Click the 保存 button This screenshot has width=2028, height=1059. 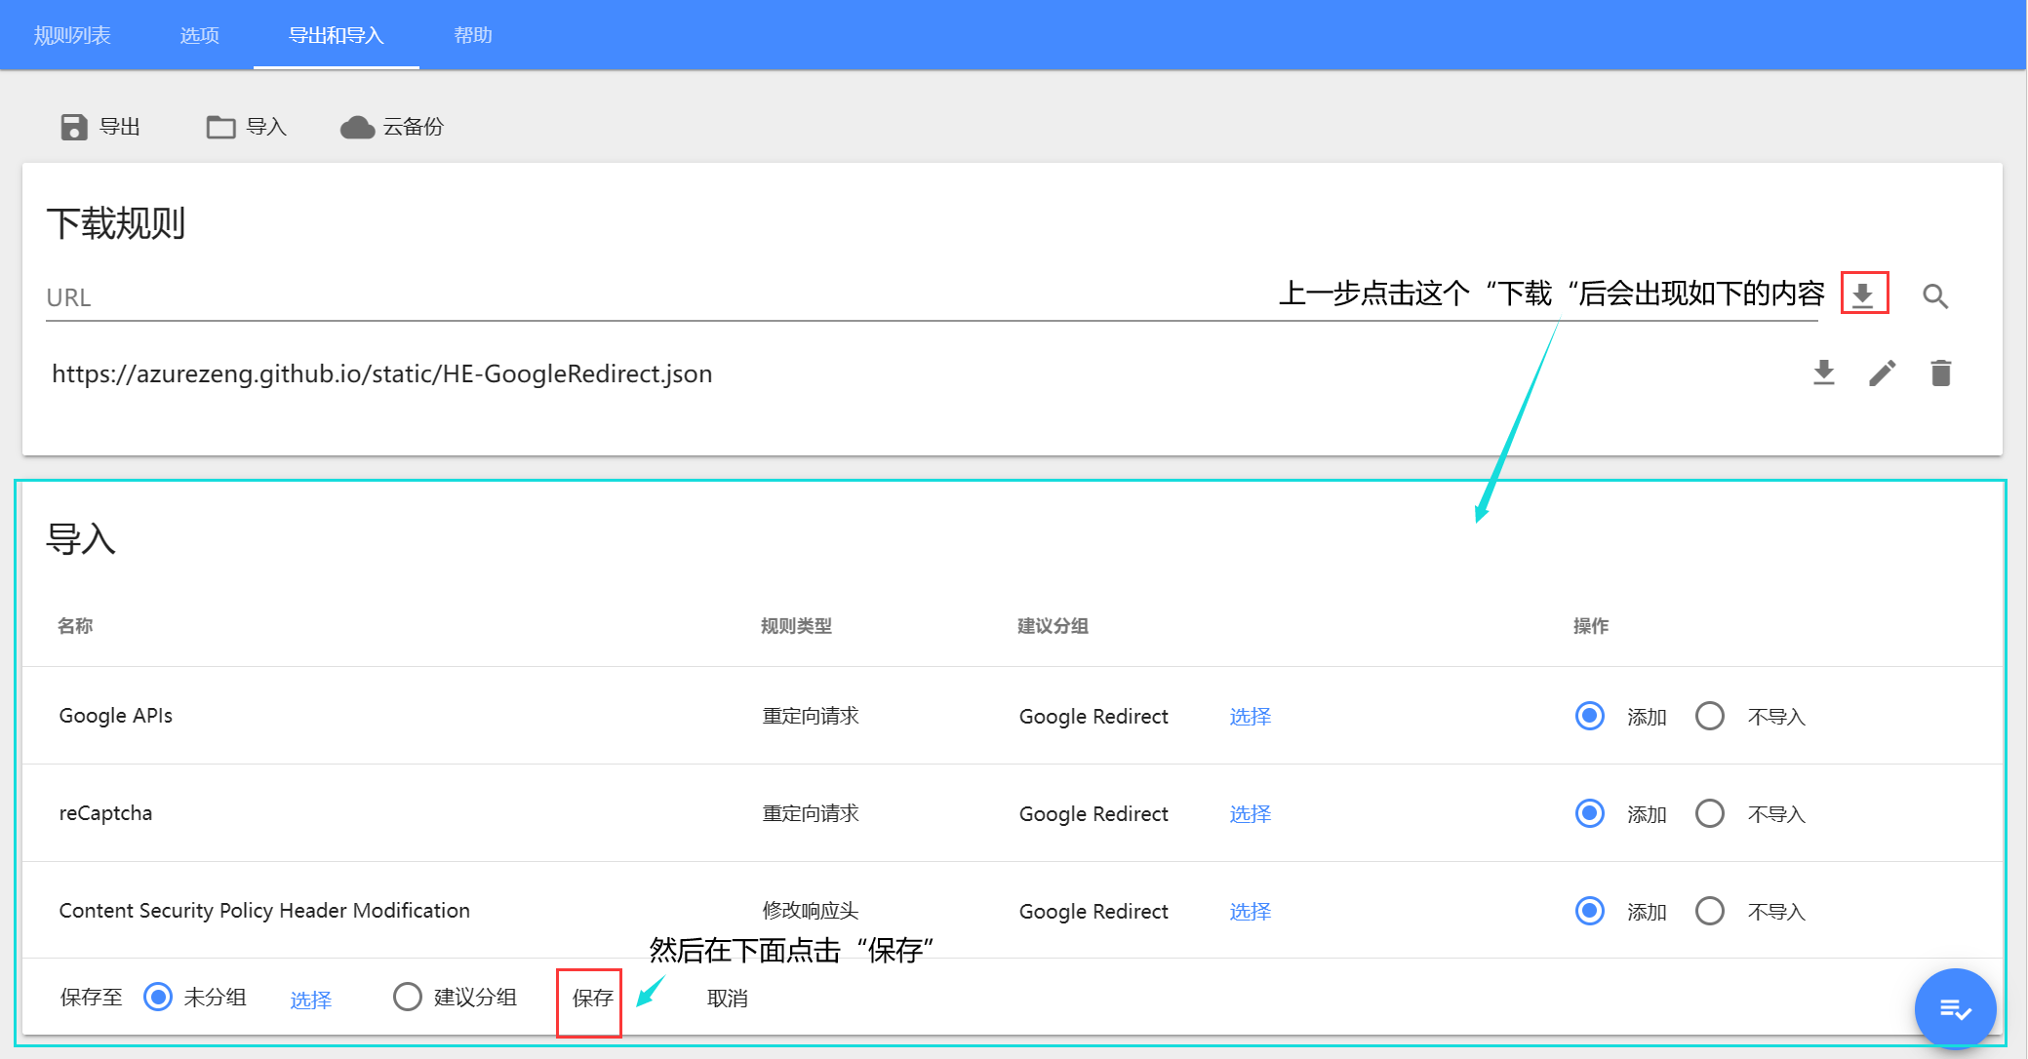591,999
